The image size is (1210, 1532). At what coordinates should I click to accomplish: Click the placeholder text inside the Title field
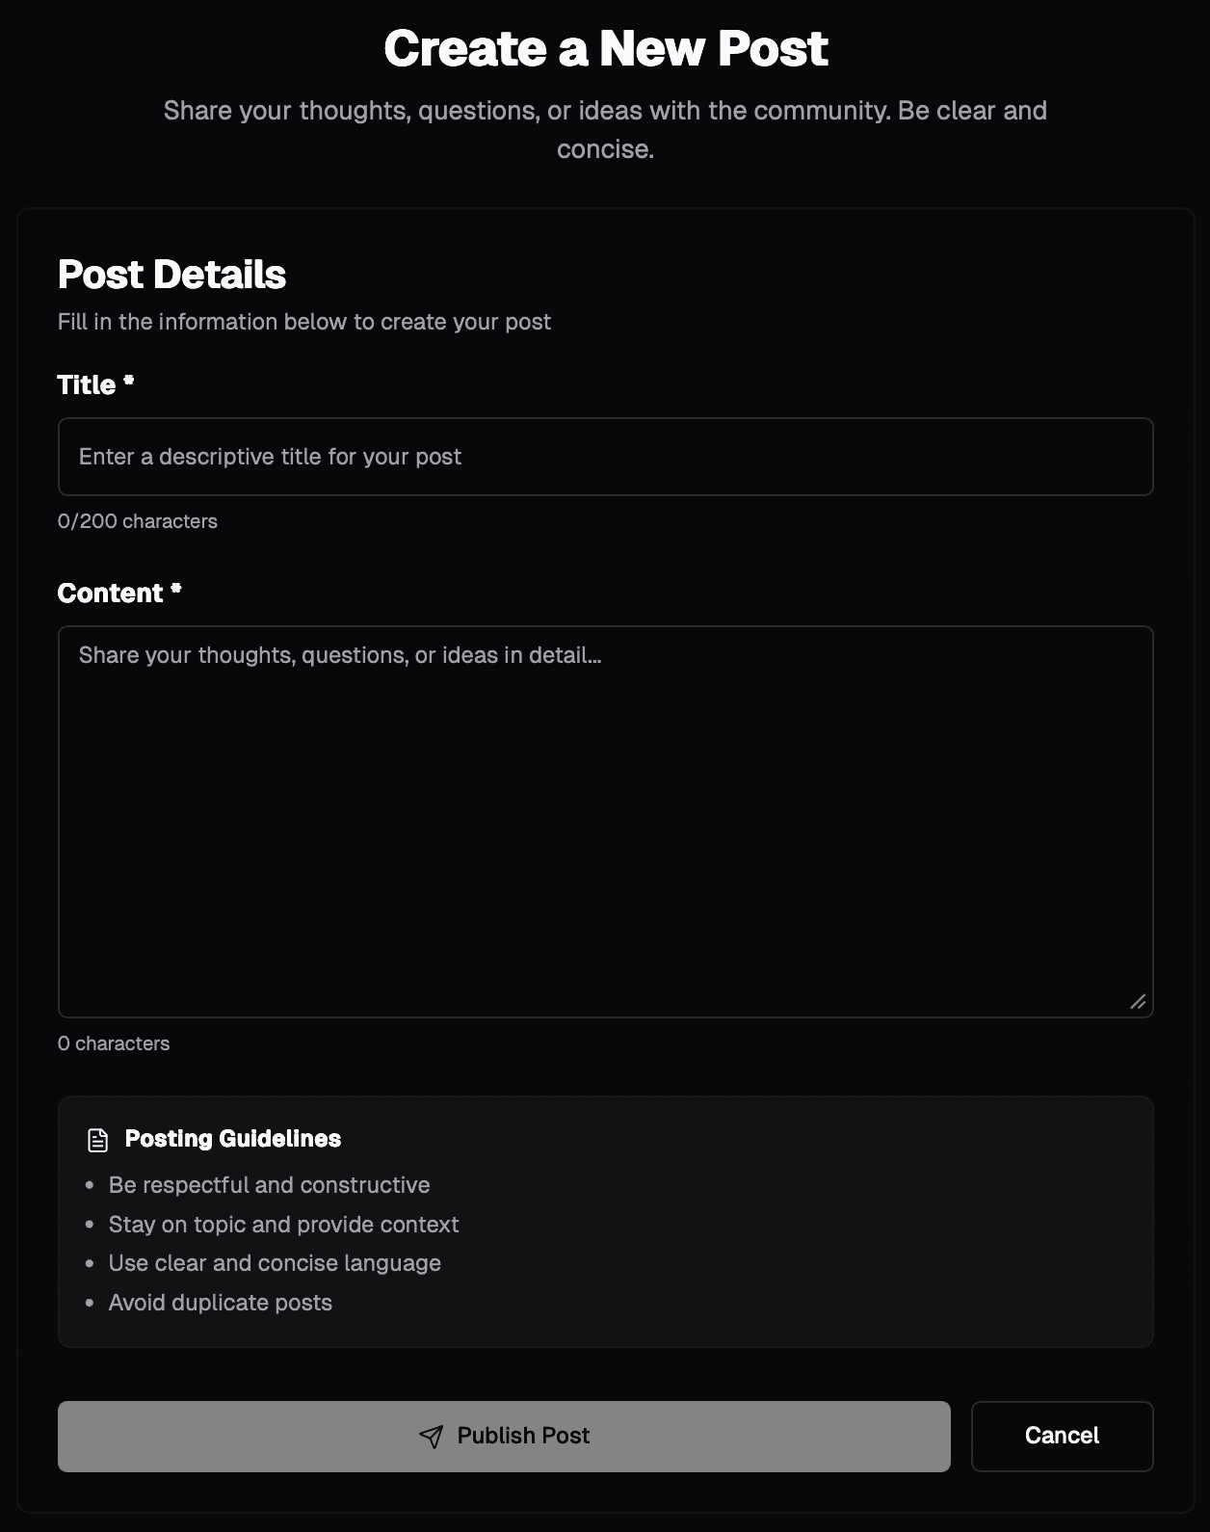pyautogui.click(x=270, y=456)
